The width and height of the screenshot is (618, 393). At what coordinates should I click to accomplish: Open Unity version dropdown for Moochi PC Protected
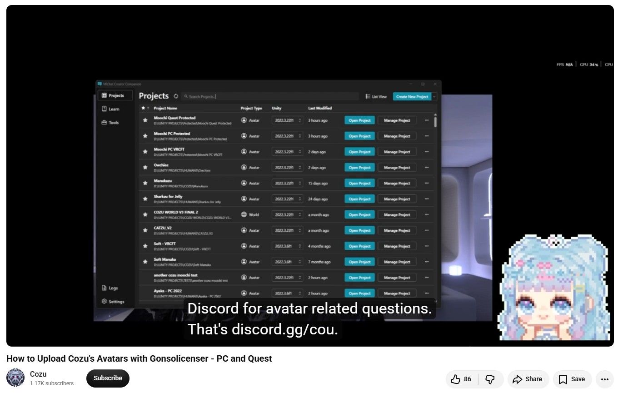coord(288,136)
